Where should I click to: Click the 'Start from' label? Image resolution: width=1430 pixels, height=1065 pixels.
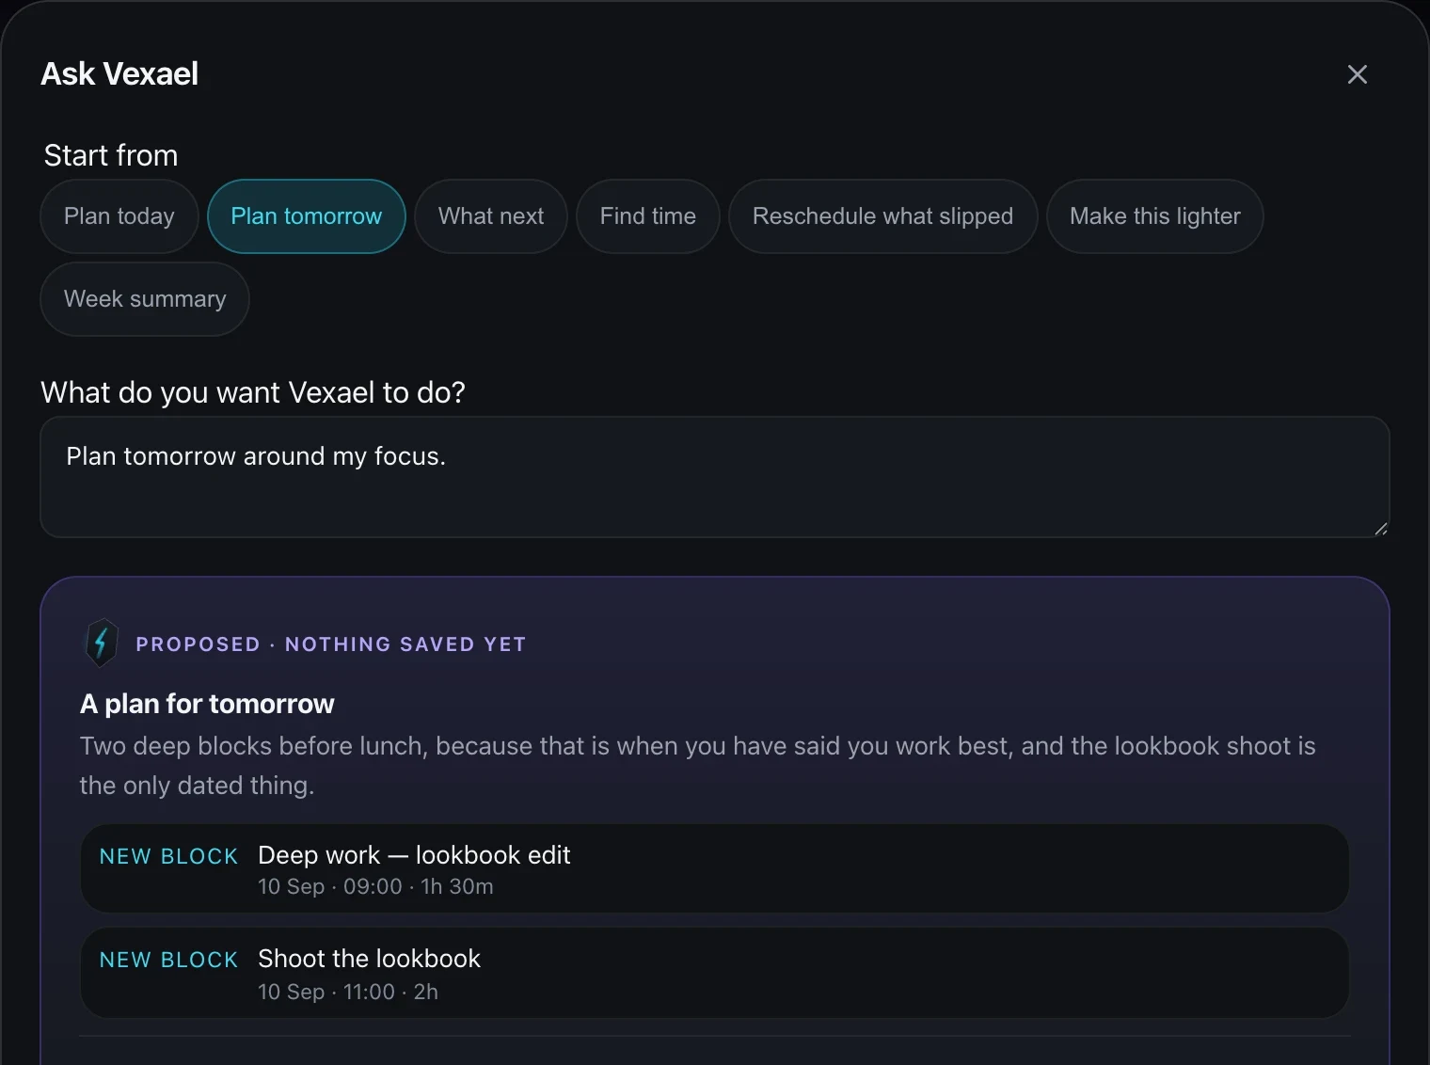pyautogui.click(x=111, y=155)
